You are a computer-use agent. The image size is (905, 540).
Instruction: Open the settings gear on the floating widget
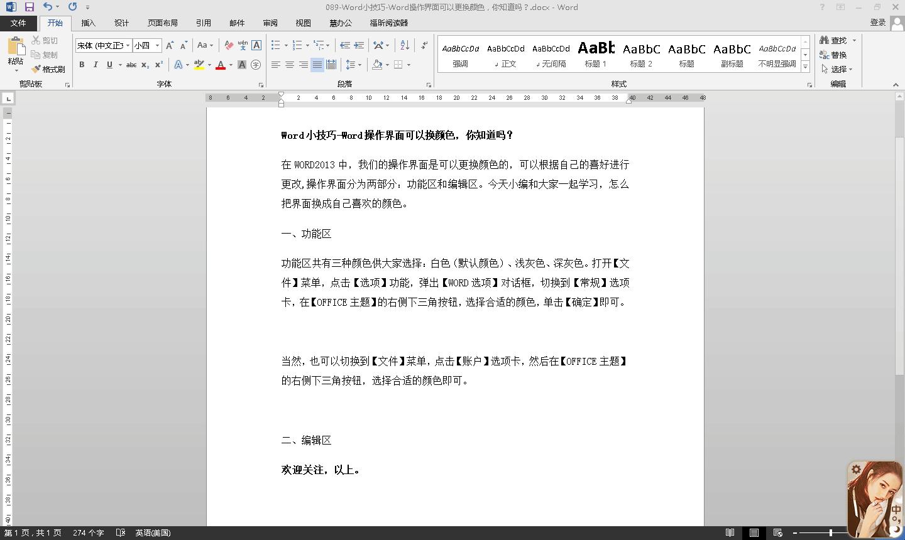tap(856, 470)
